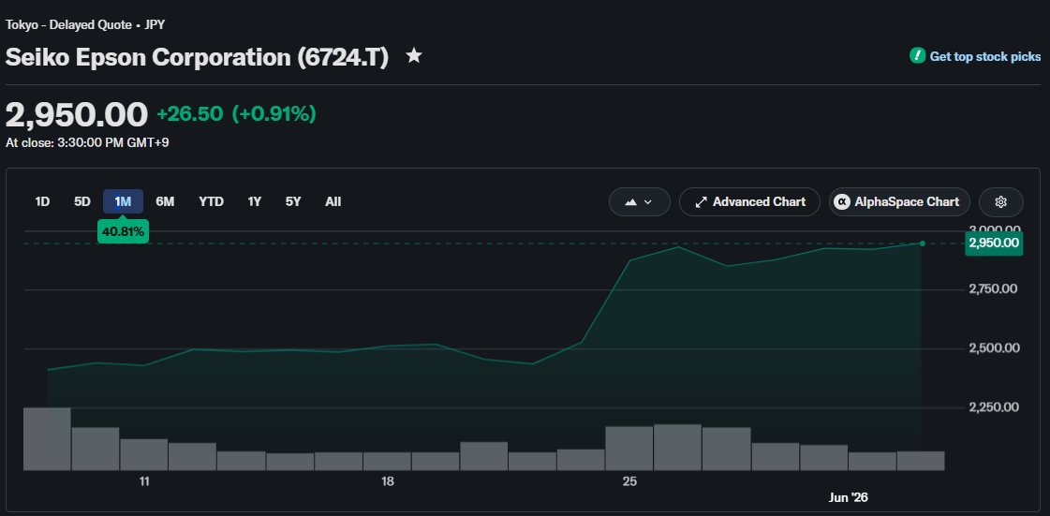
Task: Select the 5Y time range
Action: [293, 201]
